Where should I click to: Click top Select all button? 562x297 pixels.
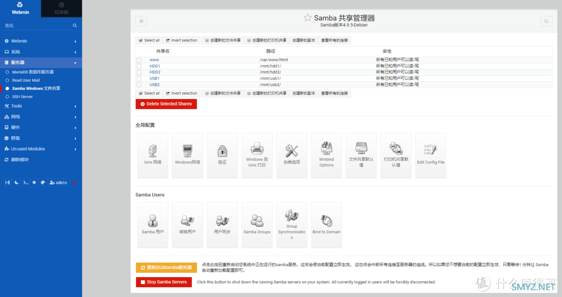pyautogui.click(x=149, y=41)
